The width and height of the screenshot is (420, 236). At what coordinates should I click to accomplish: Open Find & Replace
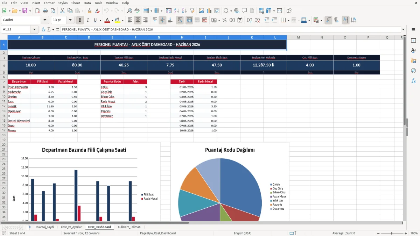129,11
